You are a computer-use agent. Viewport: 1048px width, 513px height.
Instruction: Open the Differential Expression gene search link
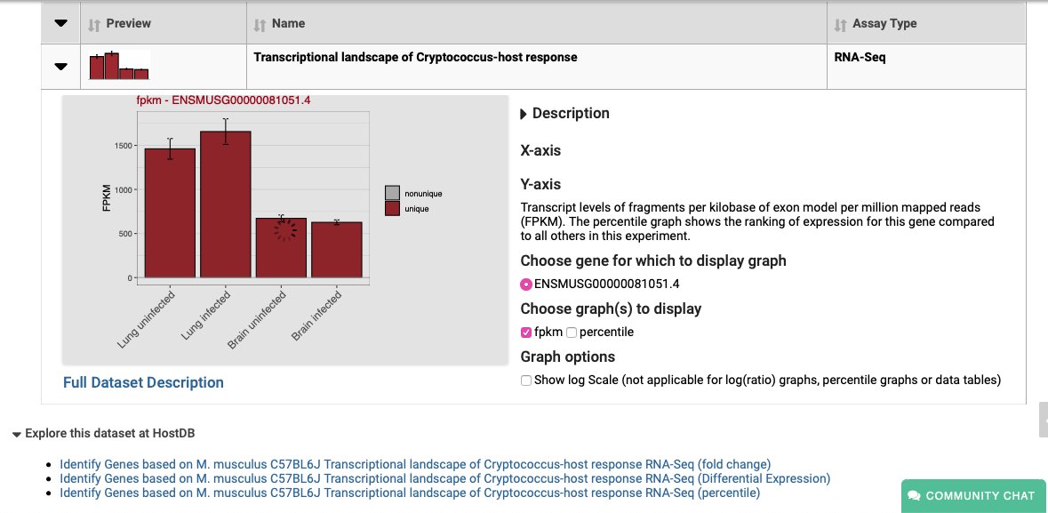point(444,478)
